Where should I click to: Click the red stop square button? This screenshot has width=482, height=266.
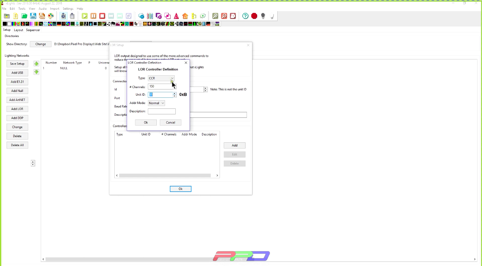102,16
